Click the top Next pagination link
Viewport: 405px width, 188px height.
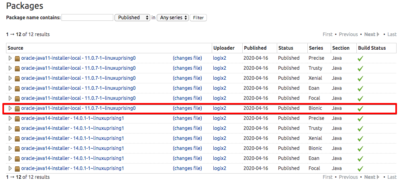click(x=370, y=34)
